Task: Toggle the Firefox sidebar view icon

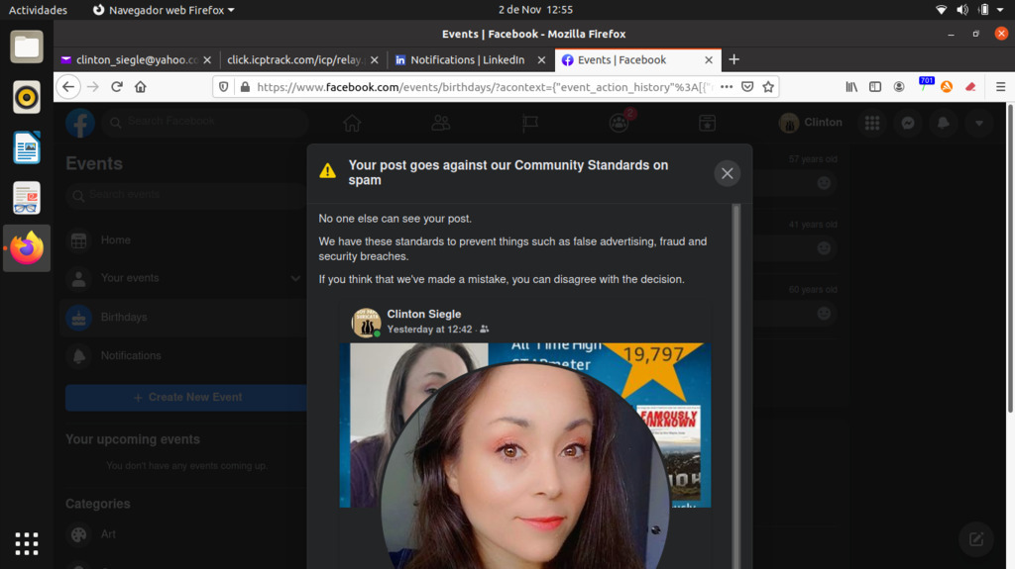Action: (x=875, y=87)
